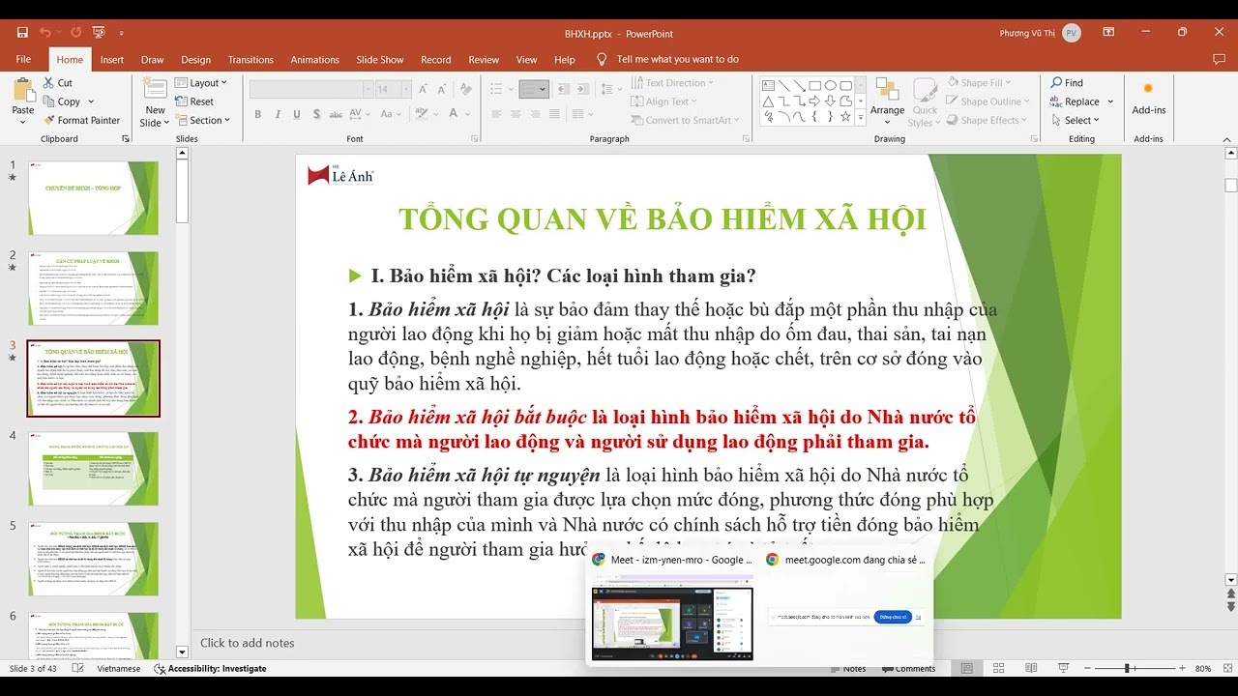Start the slideshow from the quick access toolbar
This screenshot has width=1238, height=696.
pyautogui.click(x=98, y=32)
